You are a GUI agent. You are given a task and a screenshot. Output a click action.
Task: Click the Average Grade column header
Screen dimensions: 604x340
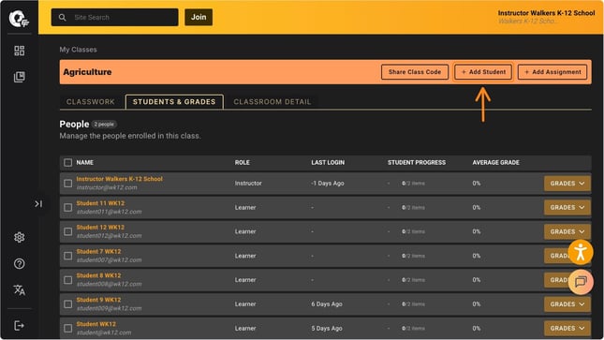tap(495, 162)
